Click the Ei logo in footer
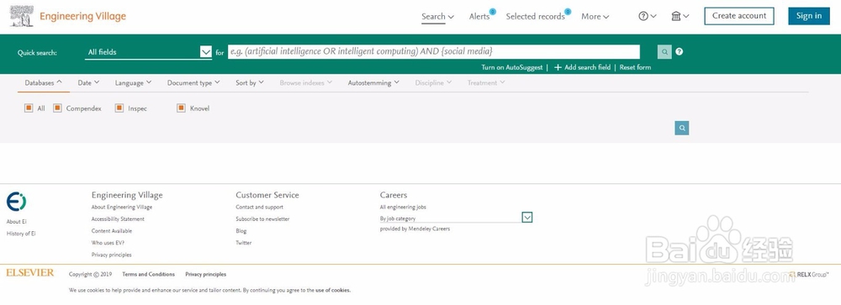 [x=16, y=202]
